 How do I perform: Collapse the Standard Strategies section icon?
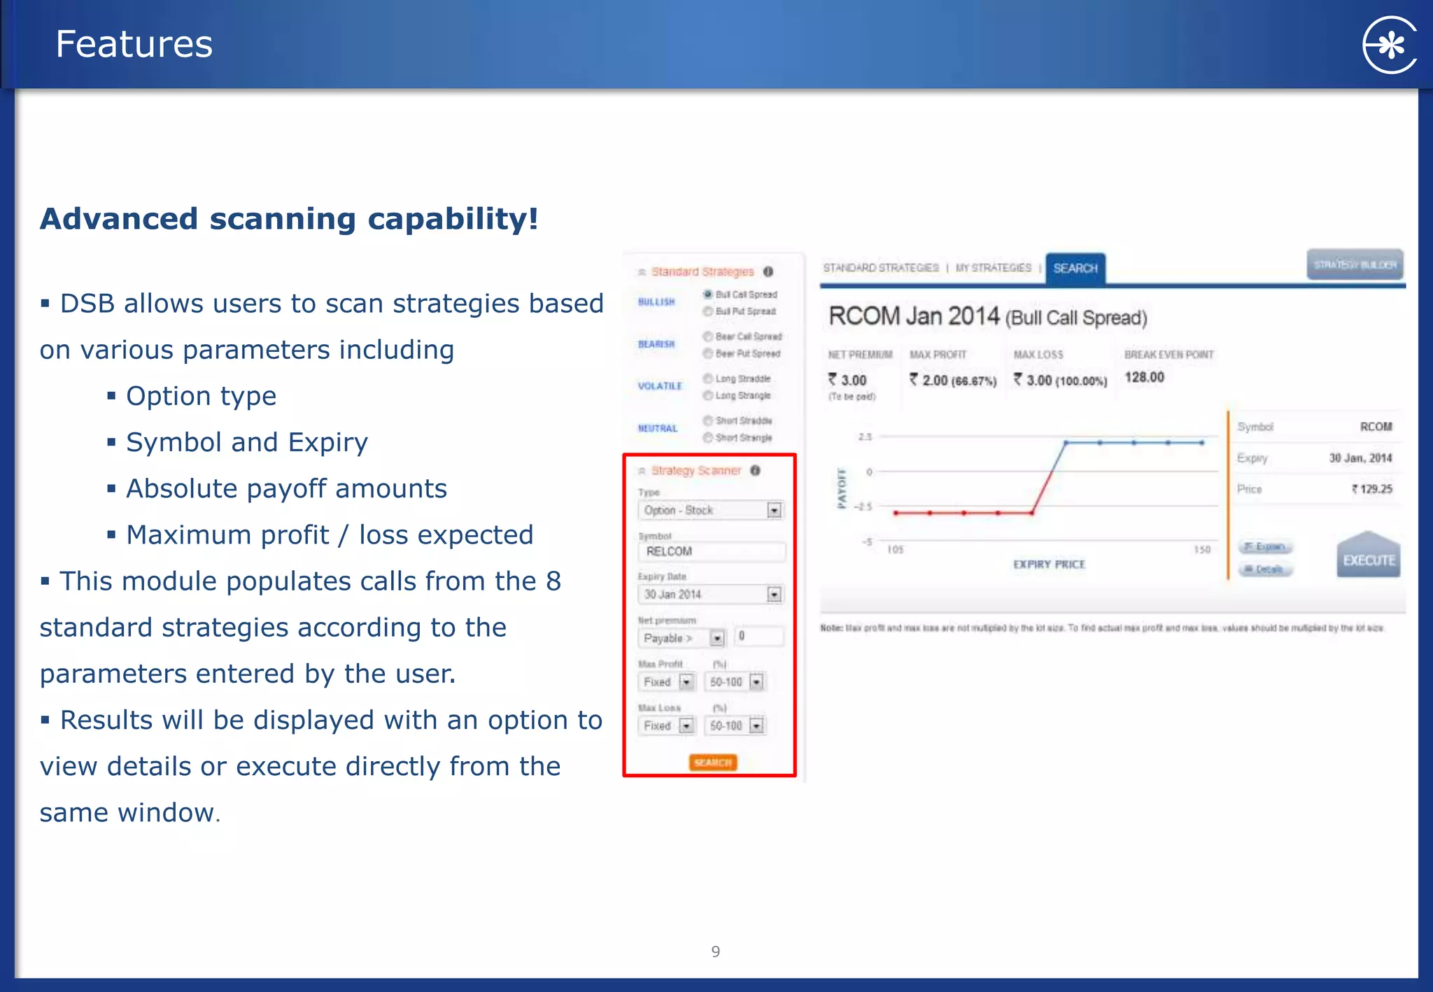[642, 272]
